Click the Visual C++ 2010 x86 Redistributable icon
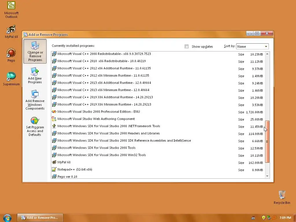 point(54,61)
